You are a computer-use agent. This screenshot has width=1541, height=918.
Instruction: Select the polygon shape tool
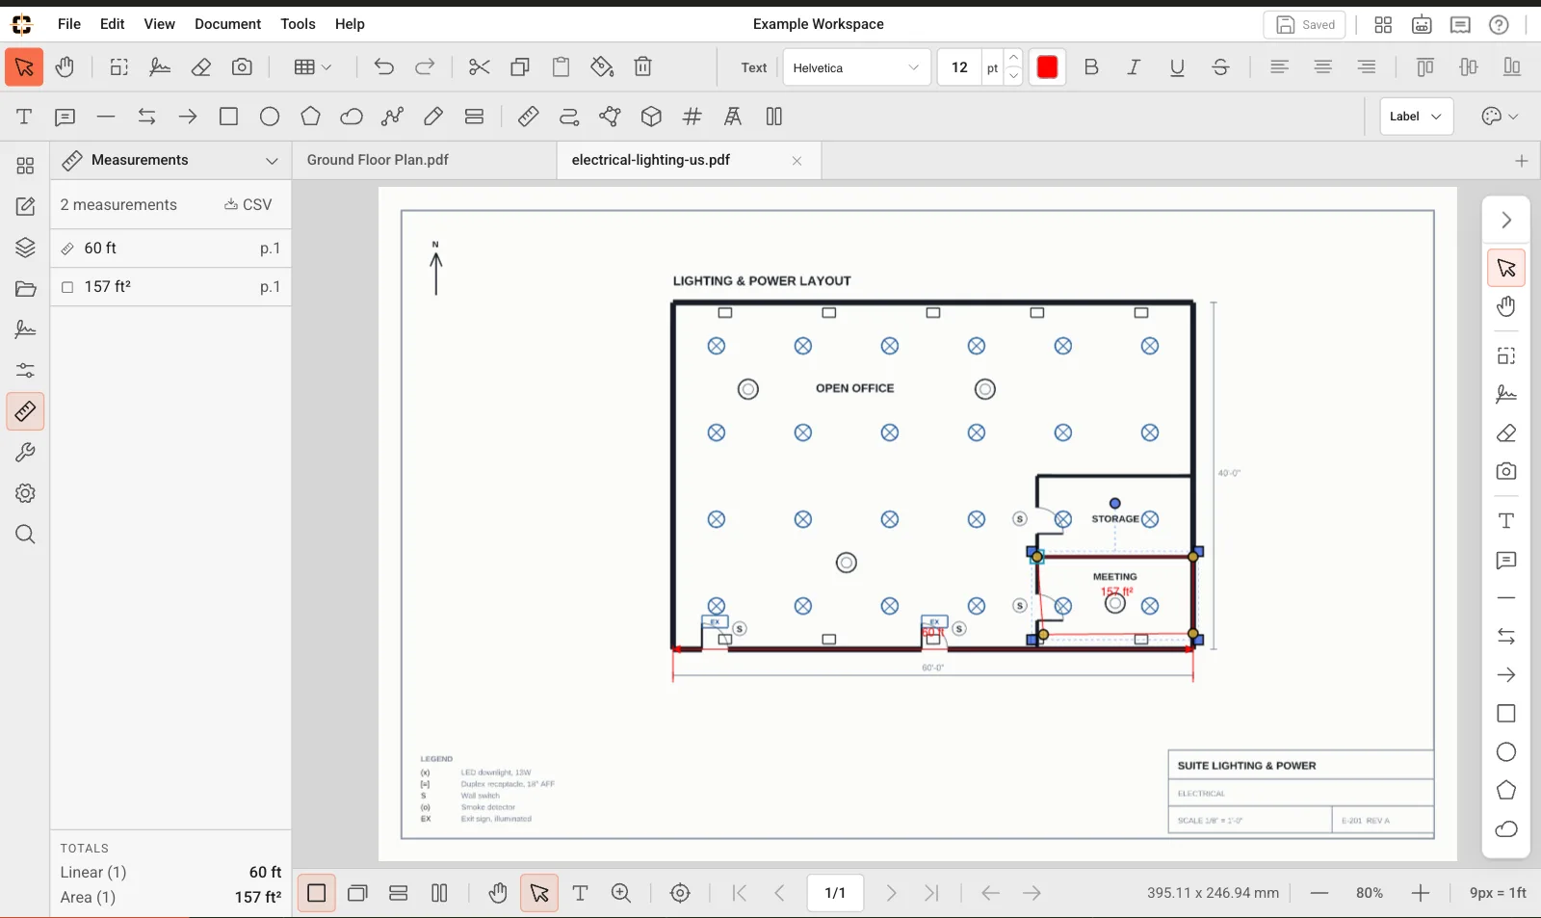(310, 117)
